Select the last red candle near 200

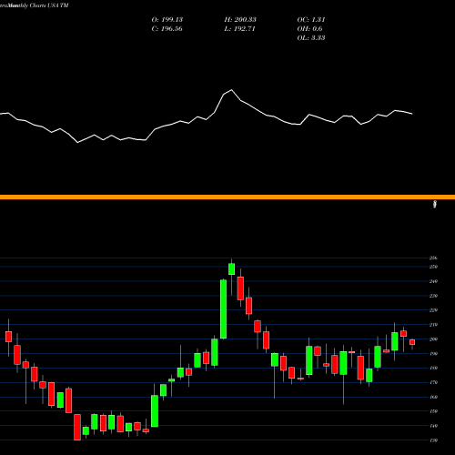click(412, 342)
